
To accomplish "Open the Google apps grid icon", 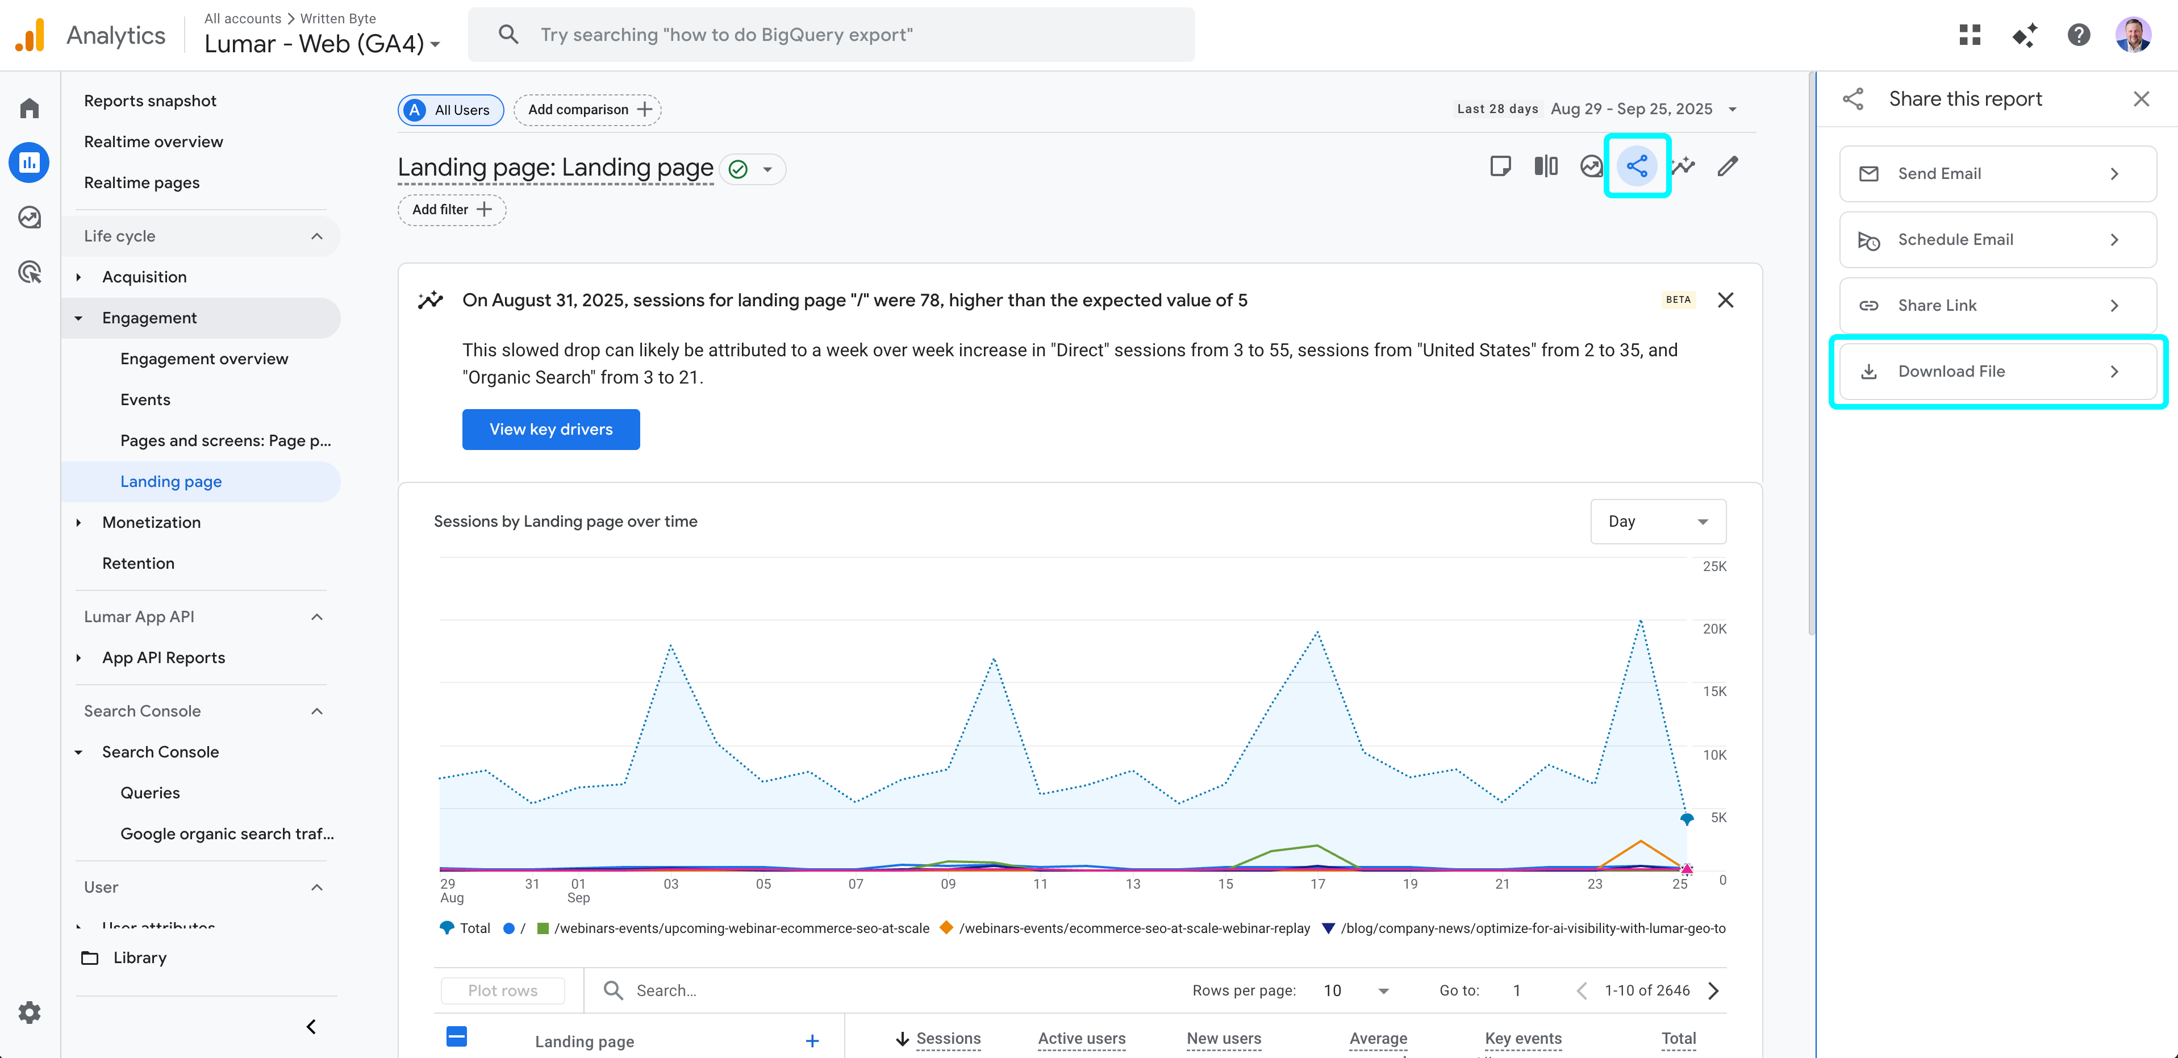I will [x=1970, y=35].
